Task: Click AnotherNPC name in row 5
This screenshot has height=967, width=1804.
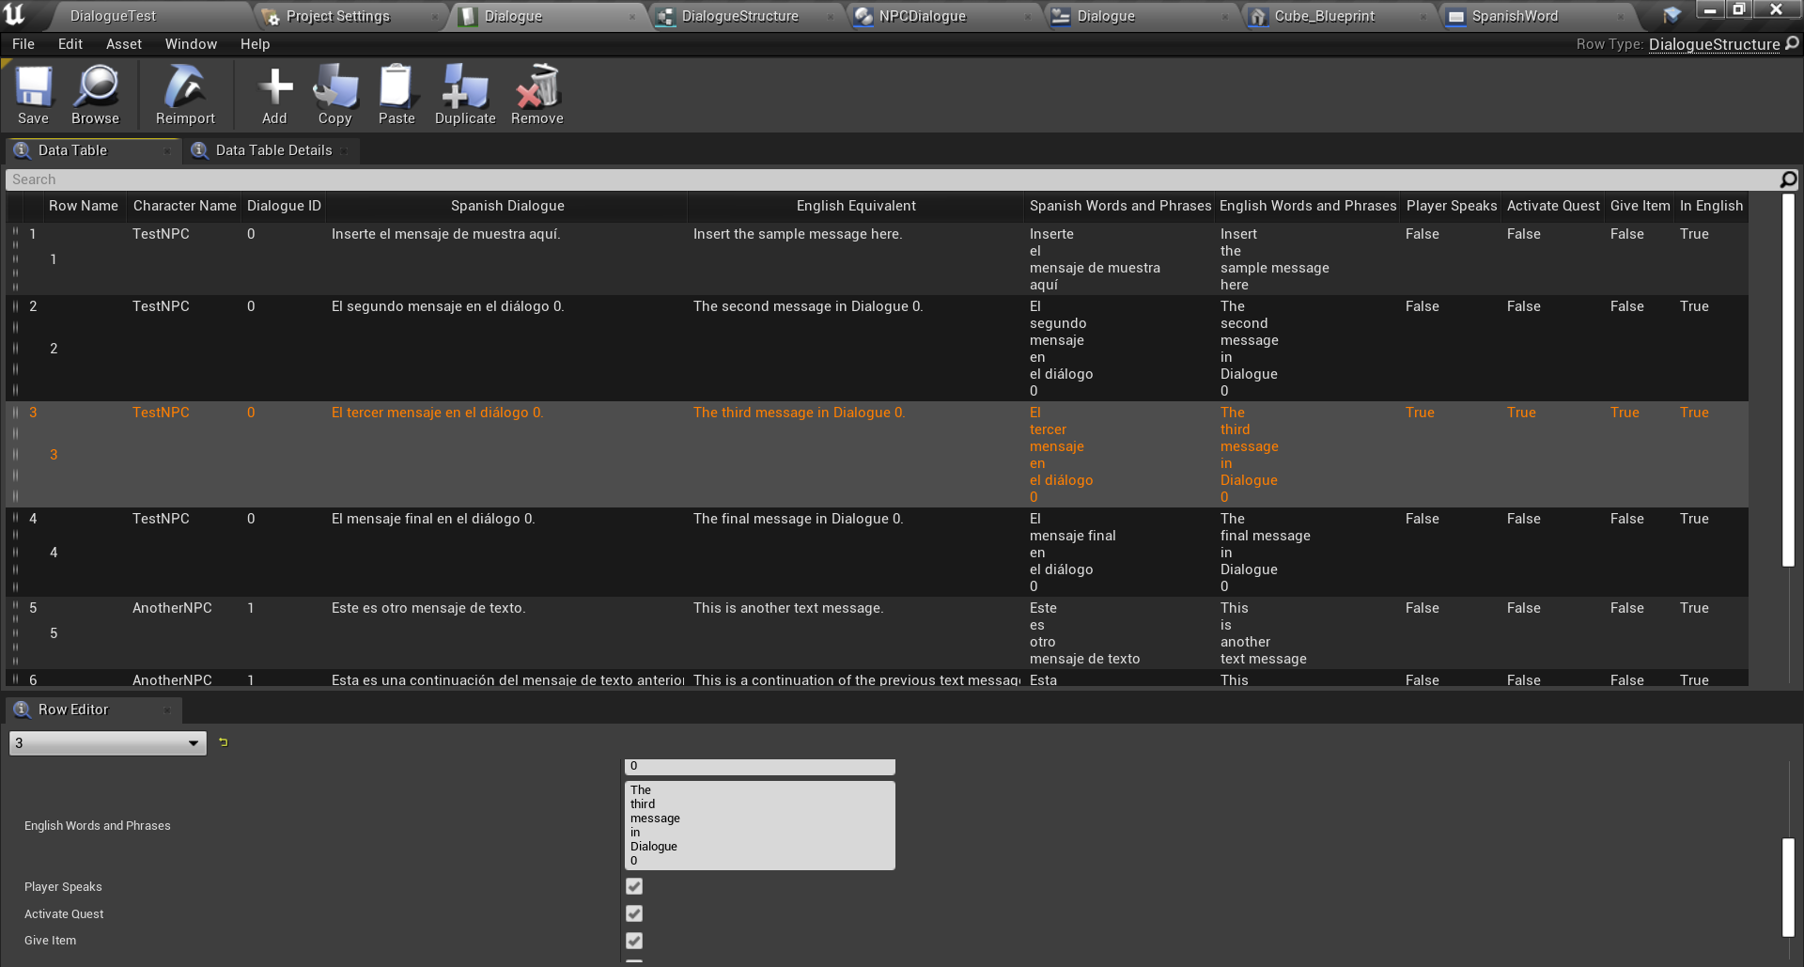Action: [172, 608]
